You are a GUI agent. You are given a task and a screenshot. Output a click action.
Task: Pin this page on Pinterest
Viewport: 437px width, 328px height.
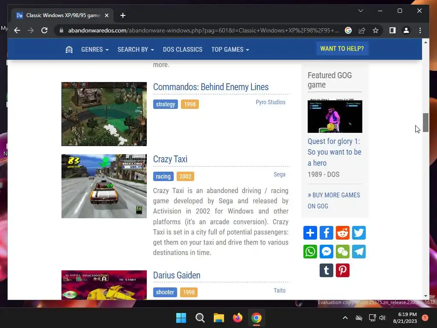tap(343, 270)
